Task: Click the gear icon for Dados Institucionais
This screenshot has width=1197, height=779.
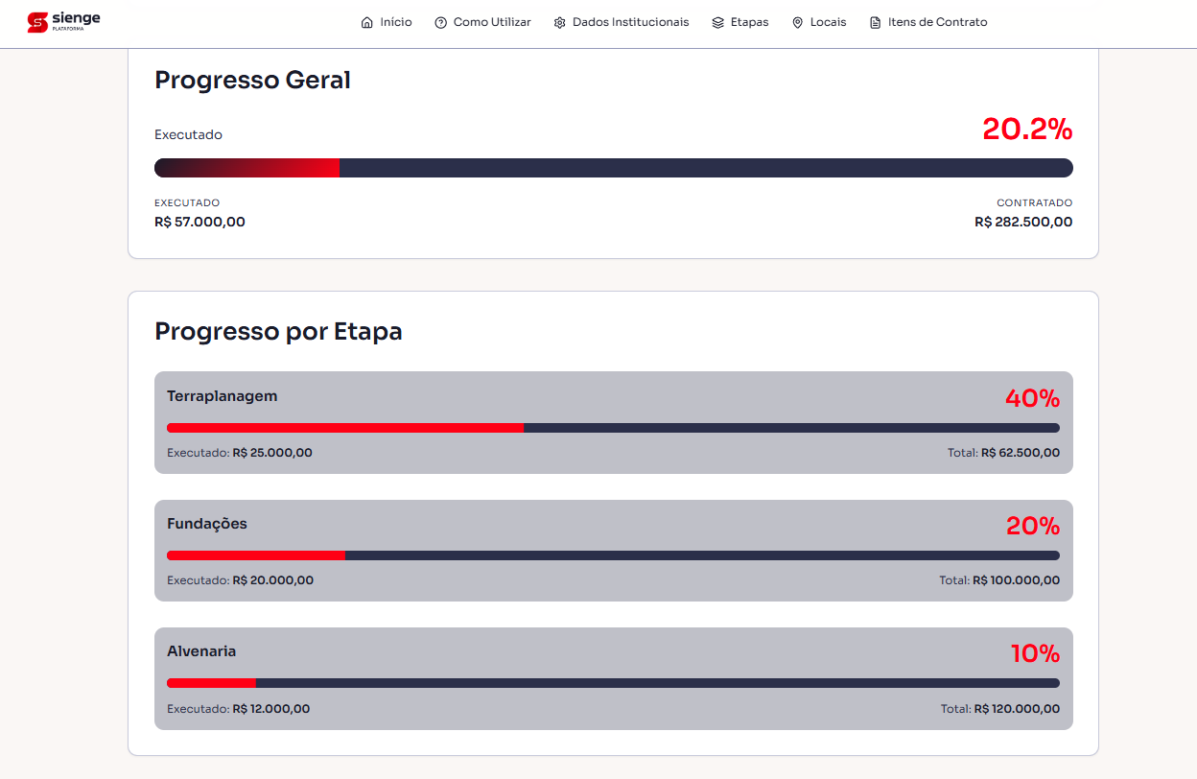Action: point(560,22)
